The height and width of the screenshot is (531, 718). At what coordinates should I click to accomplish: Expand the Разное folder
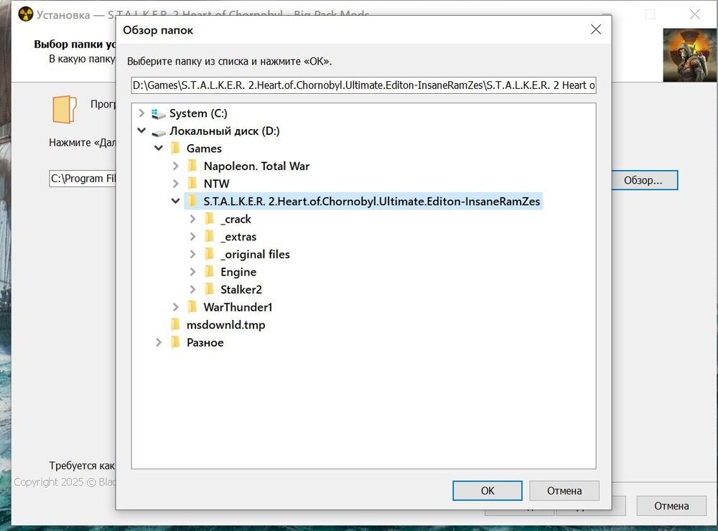tap(159, 342)
